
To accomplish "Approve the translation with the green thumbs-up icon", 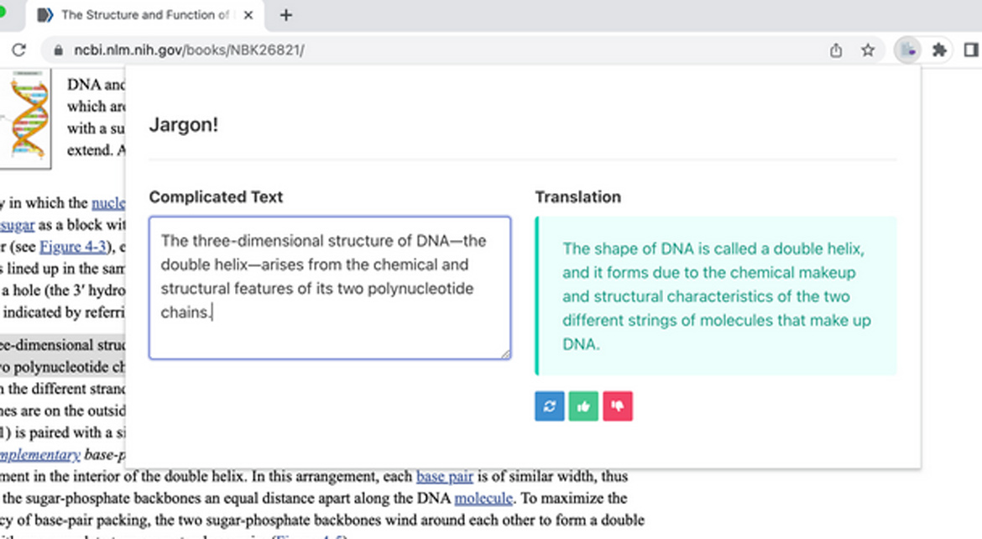I will (x=583, y=406).
